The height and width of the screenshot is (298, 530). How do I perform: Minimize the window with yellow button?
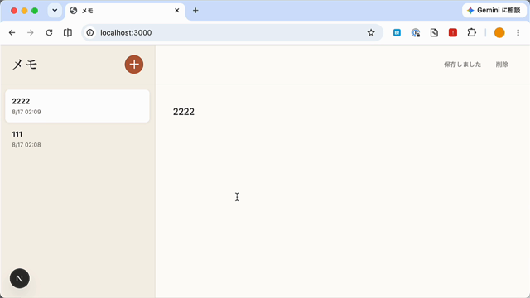(24, 11)
